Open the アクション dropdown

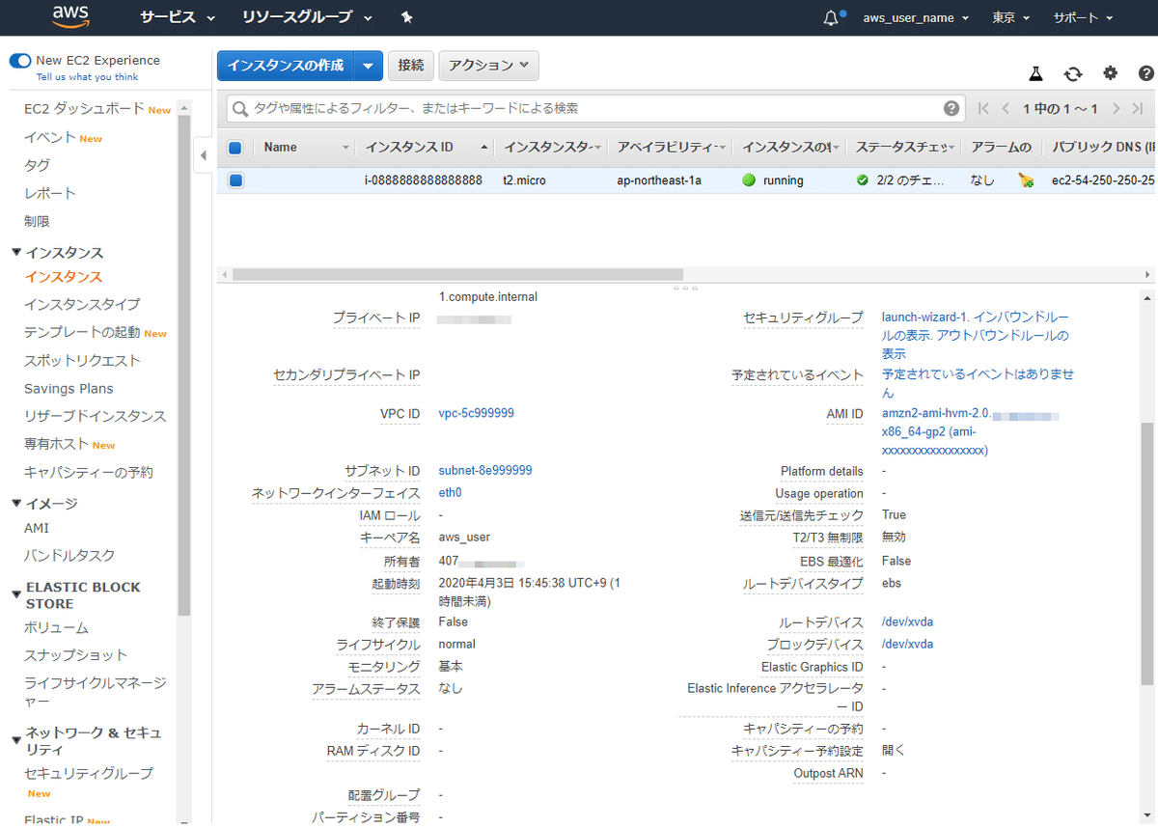click(x=488, y=66)
